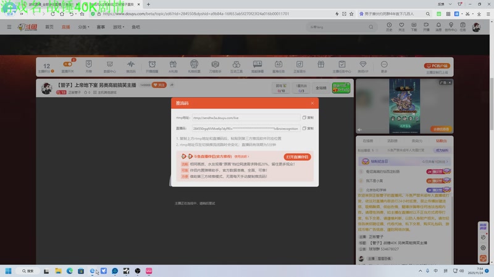Open the 任务 clipboard icon

463,26
